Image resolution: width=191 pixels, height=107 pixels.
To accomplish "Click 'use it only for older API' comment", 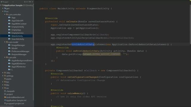I will [81, 97].
